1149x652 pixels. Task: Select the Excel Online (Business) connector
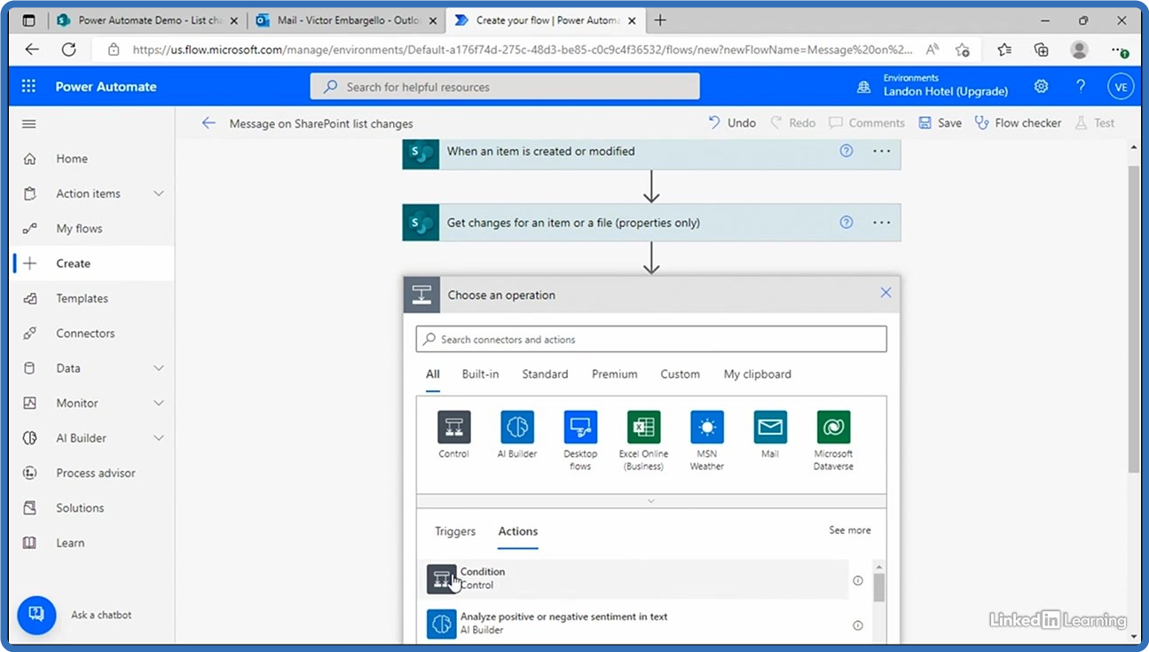643,427
